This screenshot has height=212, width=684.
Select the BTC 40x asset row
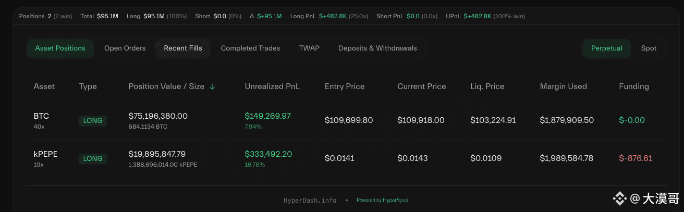[346, 120]
